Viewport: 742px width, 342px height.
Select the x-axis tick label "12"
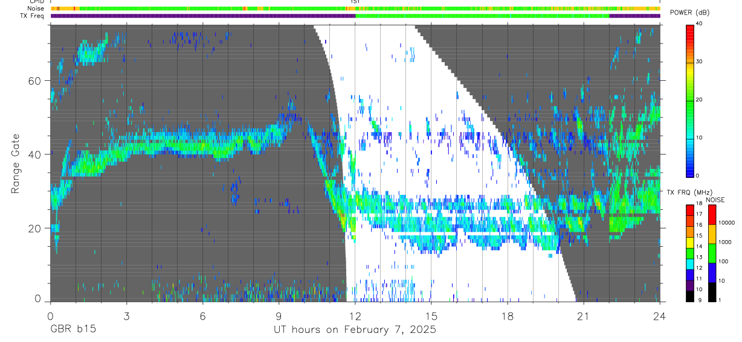coord(355,316)
